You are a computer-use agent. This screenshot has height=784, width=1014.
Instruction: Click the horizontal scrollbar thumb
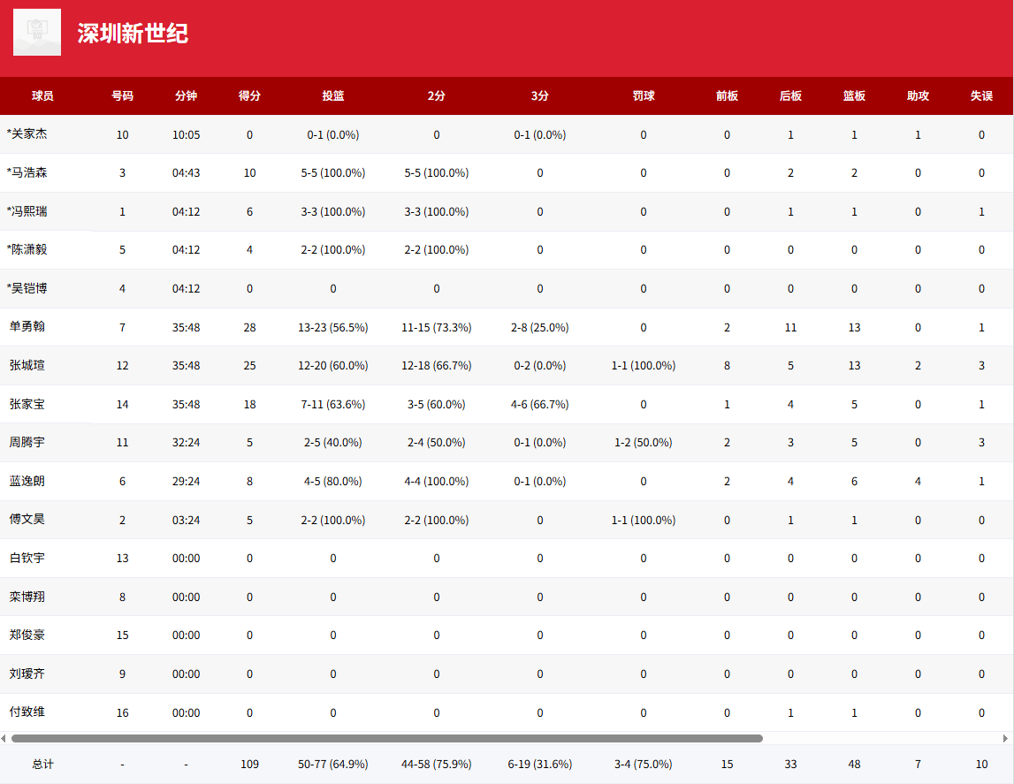[386, 738]
